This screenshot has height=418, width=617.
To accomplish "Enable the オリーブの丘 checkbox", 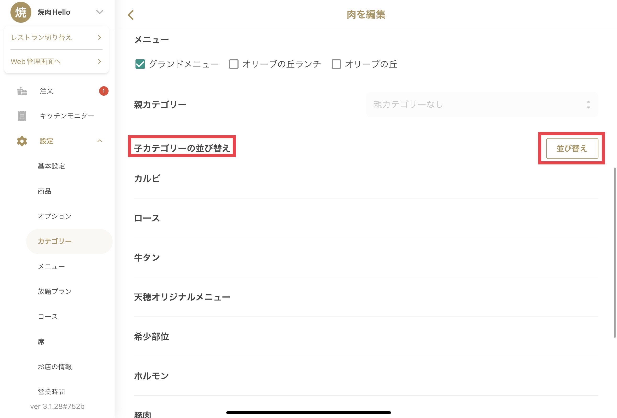I will point(336,64).
